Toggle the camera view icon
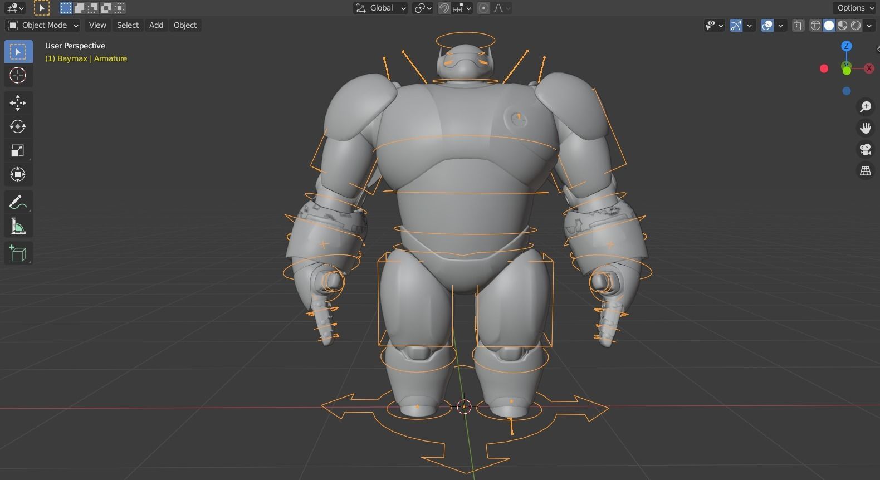This screenshot has height=480, width=880. click(866, 149)
